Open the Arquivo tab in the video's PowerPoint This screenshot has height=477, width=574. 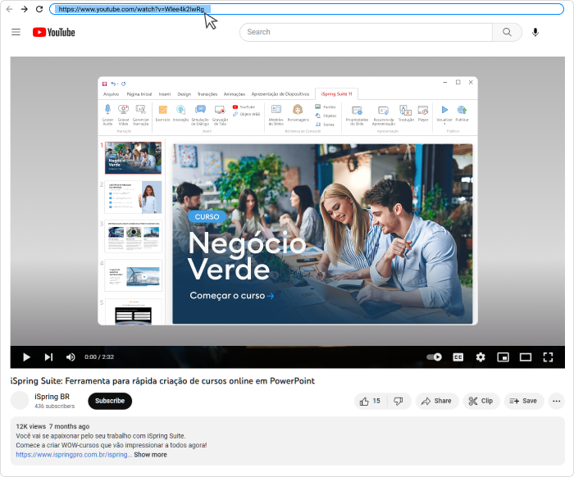tap(111, 94)
